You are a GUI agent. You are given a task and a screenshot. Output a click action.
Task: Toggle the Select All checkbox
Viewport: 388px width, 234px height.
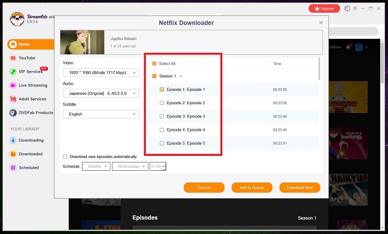coord(154,64)
